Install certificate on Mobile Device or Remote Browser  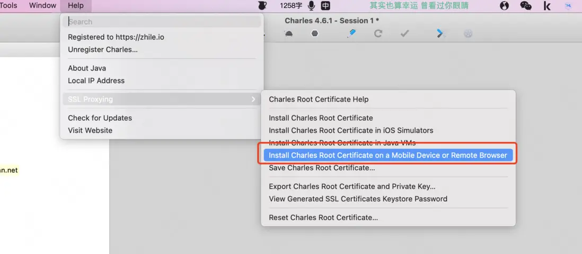[388, 156]
